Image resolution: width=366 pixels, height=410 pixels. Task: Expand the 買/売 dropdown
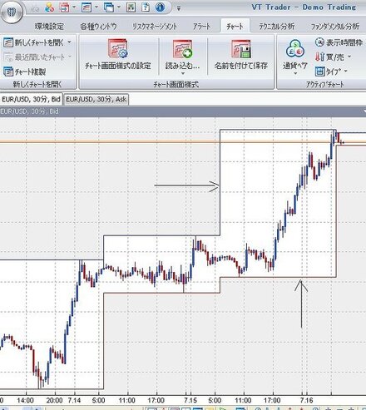[x=349, y=57]
